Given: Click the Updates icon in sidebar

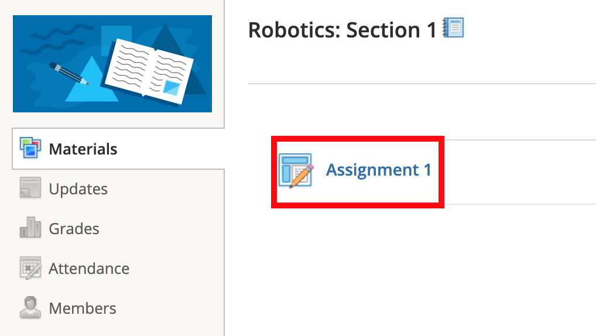Looking at the screenshot, I should (30, 188).
